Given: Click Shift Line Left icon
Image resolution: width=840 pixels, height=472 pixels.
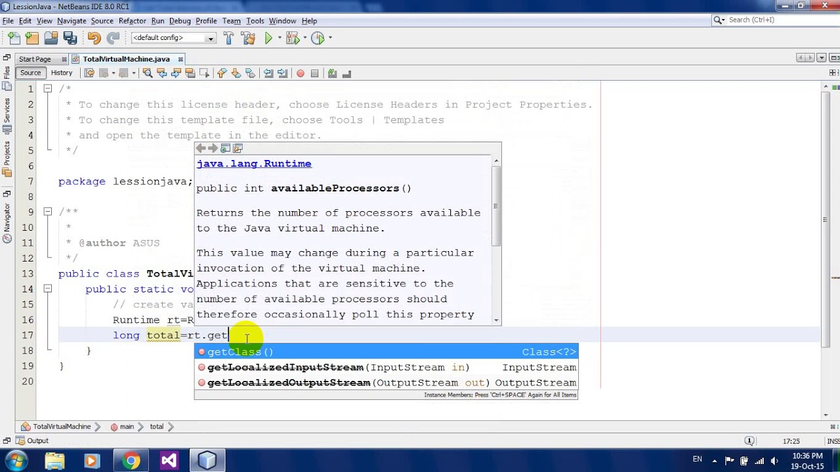Looking at the screenshot, I should [x=268, y=73].
